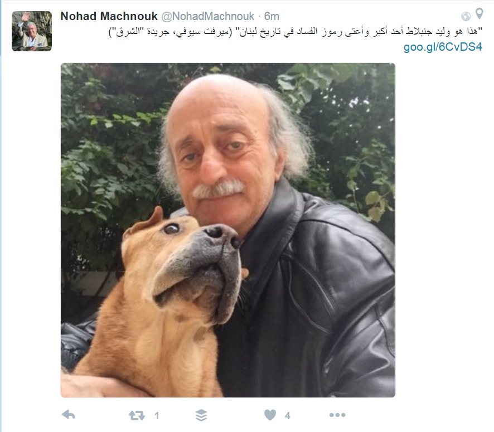Click the reply arrow icon
Image resolution: width=494 pixels, height=432 pixels.
(x=69, y=415)
